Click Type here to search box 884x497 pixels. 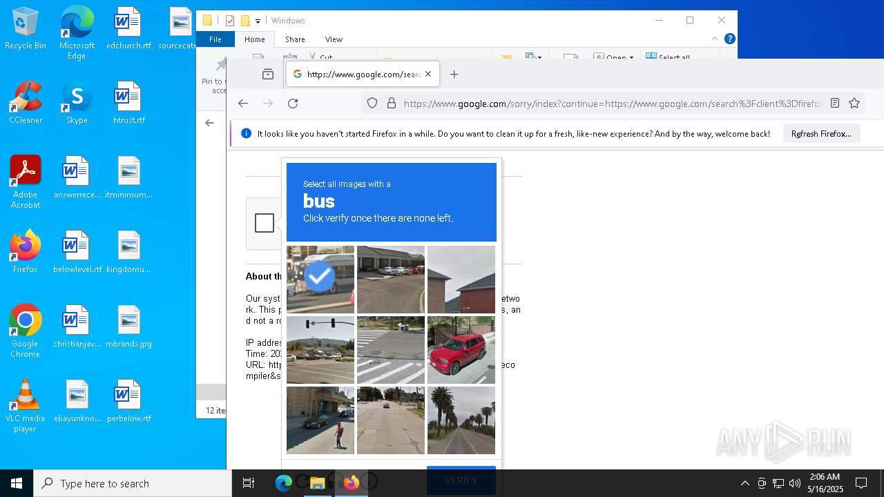[133, 483]
